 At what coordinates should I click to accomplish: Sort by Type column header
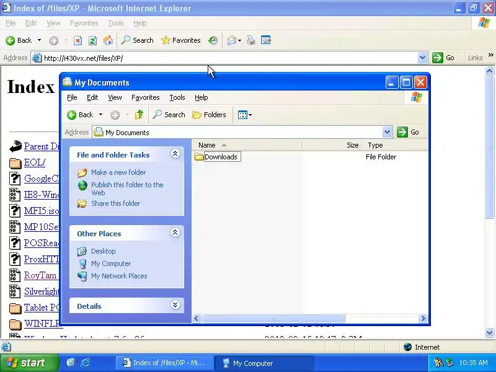[395, 145]
